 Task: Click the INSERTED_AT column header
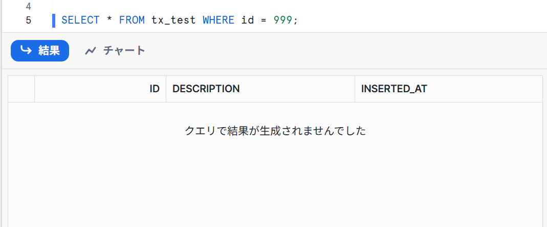[394, 89]
